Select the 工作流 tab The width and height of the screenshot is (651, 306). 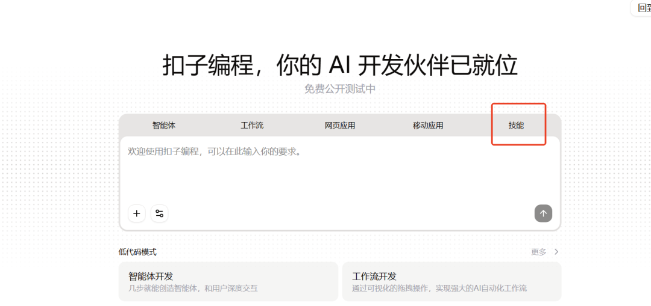click(x=252, y=126)
